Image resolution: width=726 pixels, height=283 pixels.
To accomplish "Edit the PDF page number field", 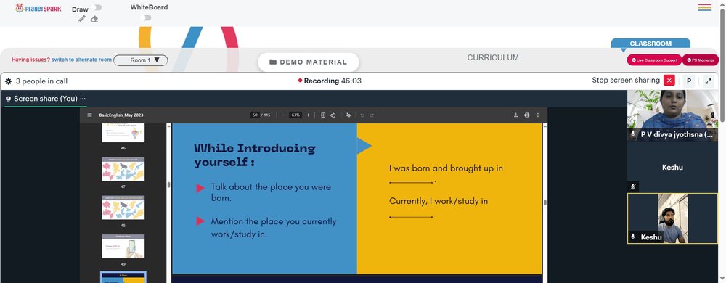I will coord(254,115).
